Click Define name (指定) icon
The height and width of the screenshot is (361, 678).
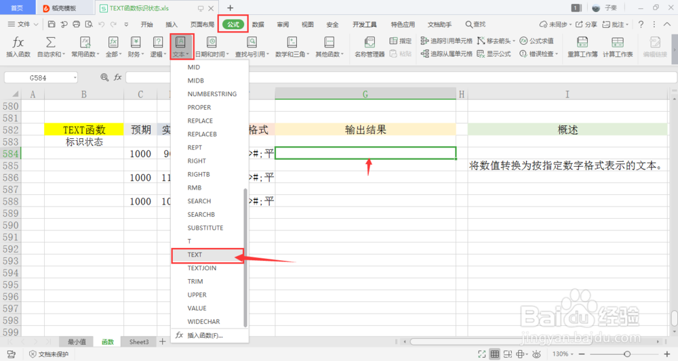point(401,41)
